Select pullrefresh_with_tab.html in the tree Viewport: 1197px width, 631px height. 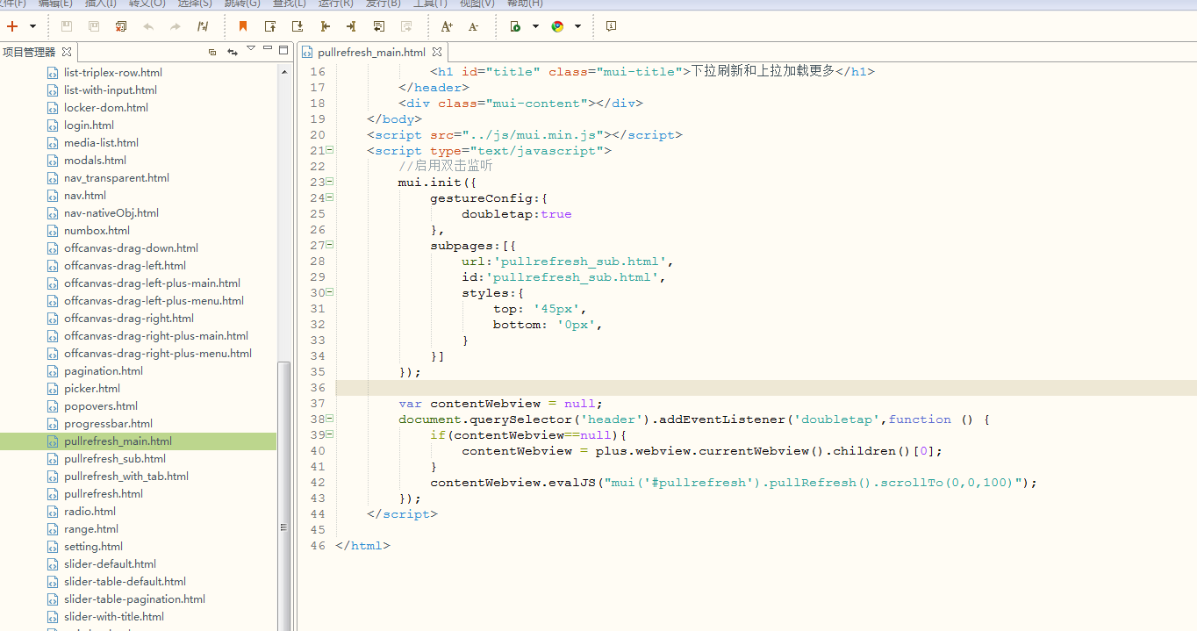(x=126, y=476)
